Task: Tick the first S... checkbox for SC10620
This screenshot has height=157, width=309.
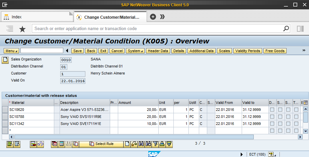Action: [x=280, y=110]
